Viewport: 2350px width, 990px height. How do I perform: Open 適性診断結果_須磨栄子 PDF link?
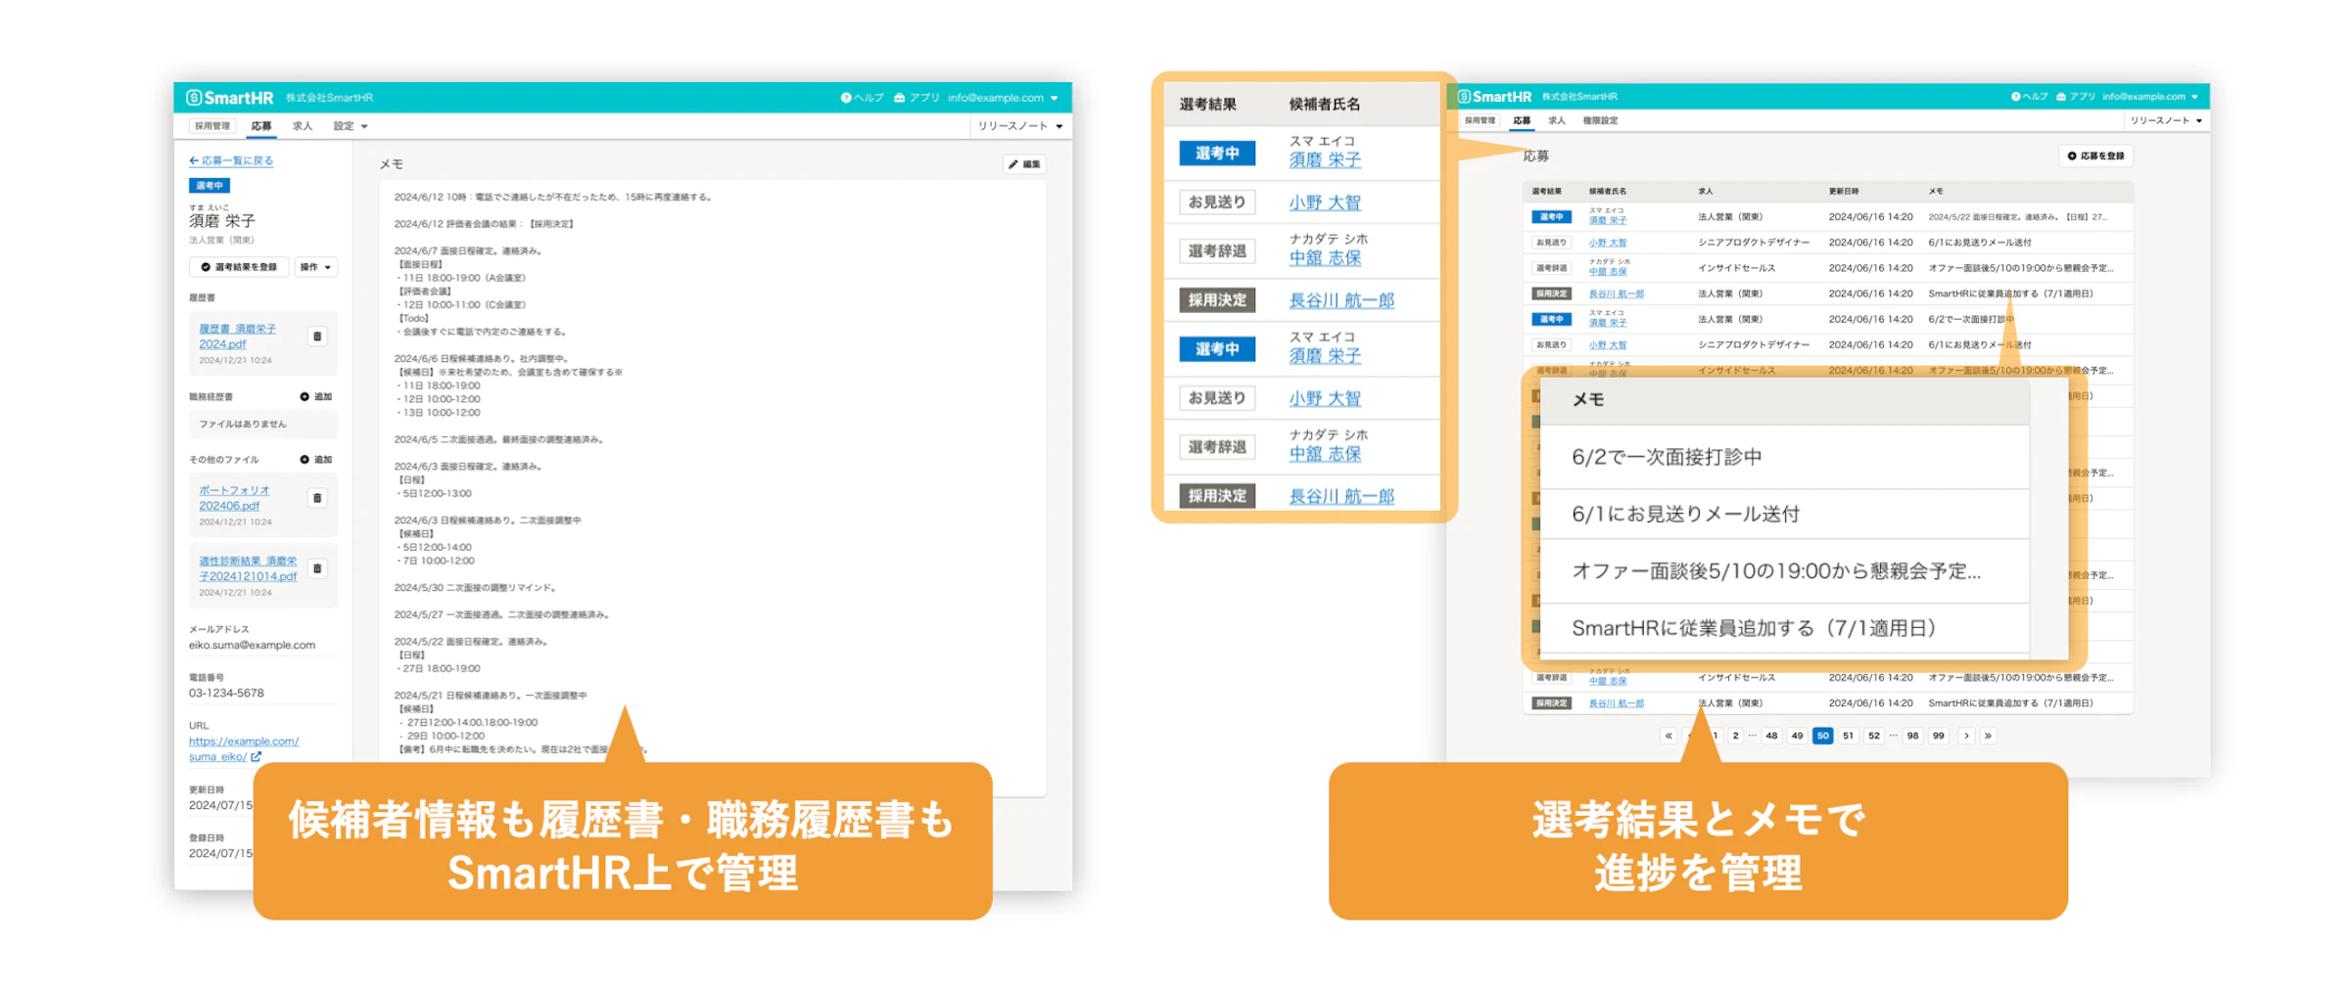pyautogui.click(x=248, y=568)
